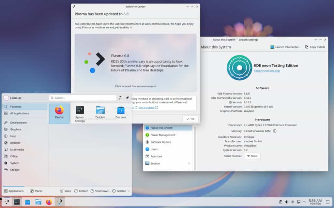This screenshot has width=334, height=208.
Task: Open the System category in launcher
Action: coord(25,163)
